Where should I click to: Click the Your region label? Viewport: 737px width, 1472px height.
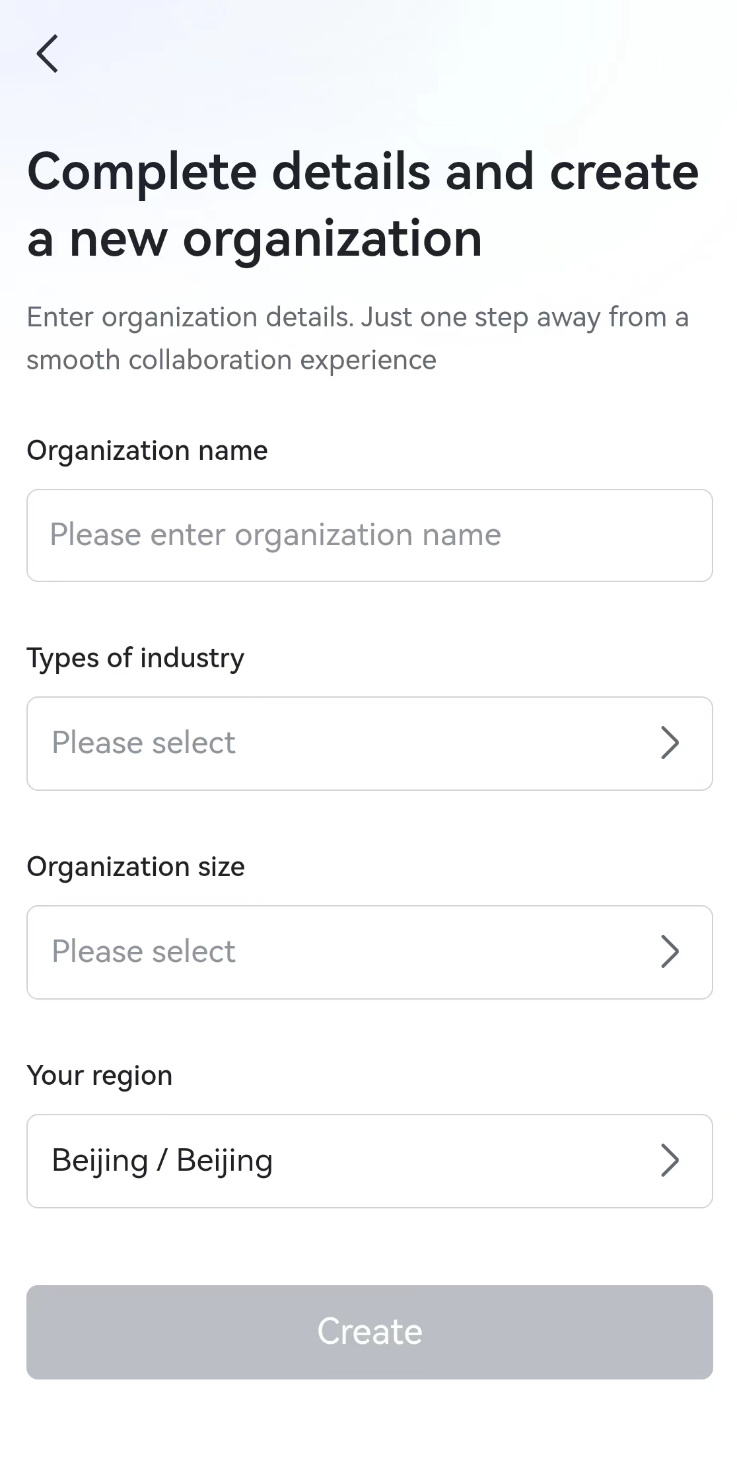pyautogui.click(x=99, y=1075)
